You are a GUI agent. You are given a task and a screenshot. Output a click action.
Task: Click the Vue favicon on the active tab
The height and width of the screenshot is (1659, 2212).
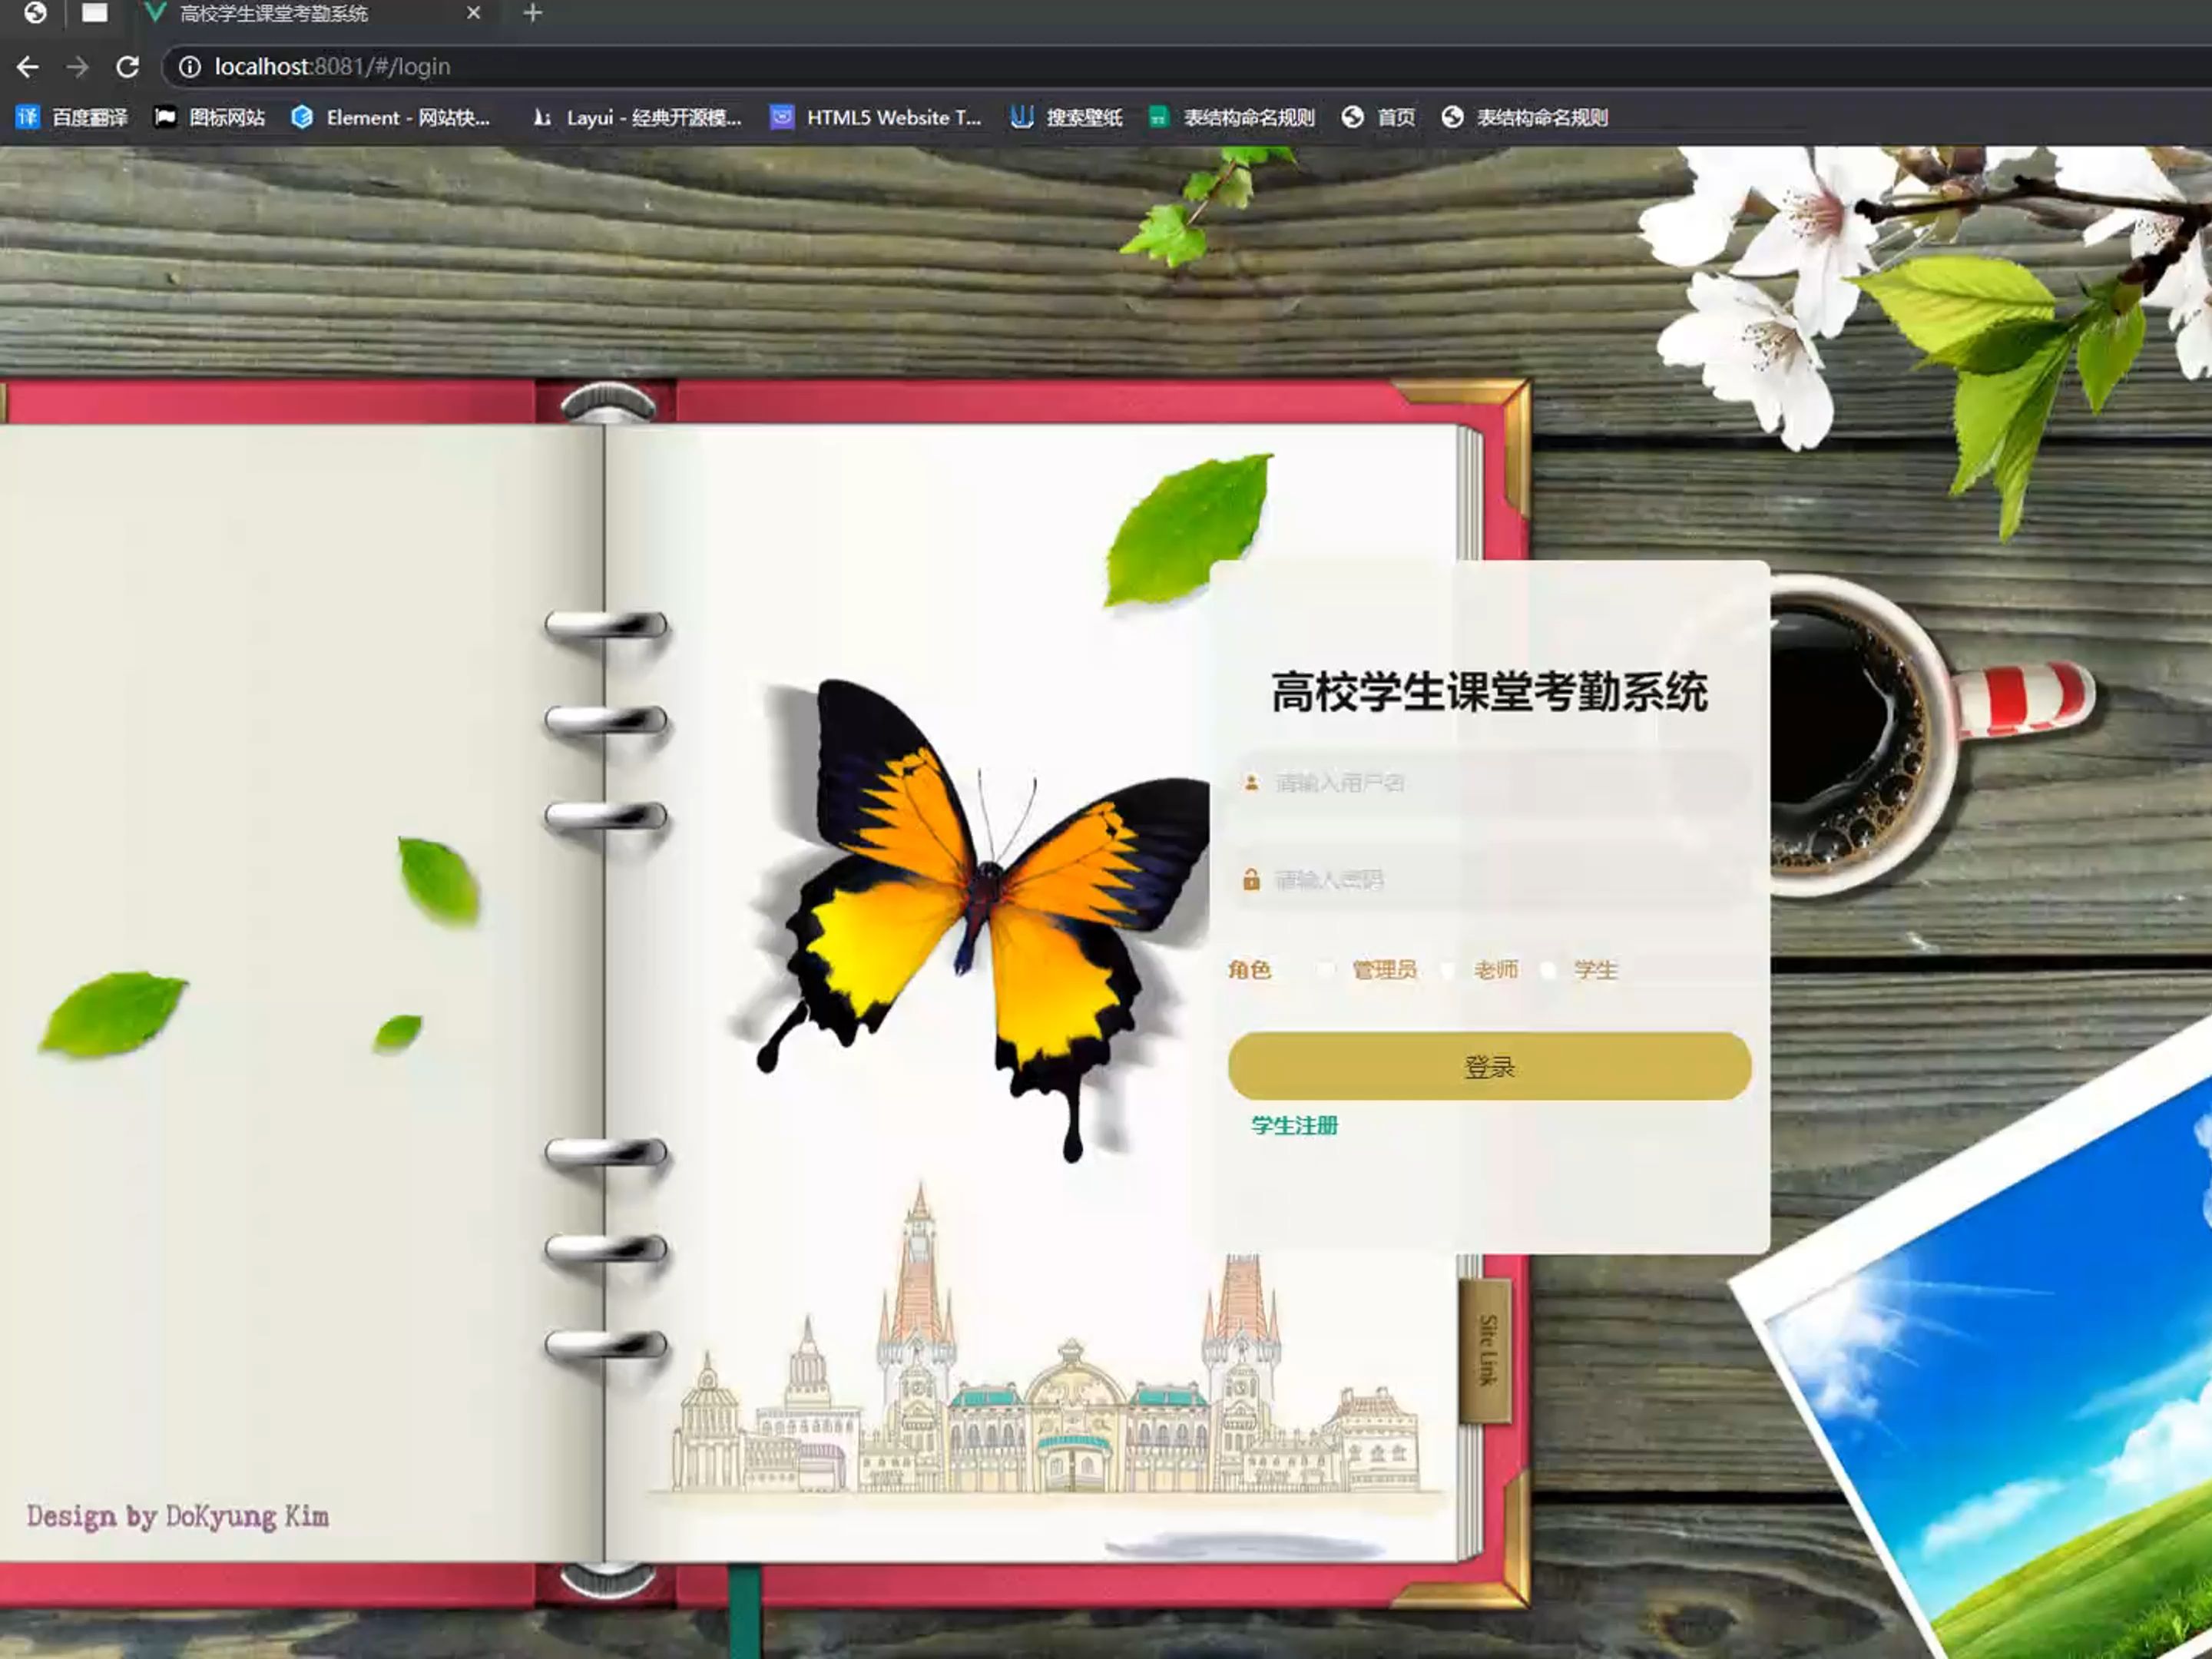pyautogui.click(x=155, y=13)
